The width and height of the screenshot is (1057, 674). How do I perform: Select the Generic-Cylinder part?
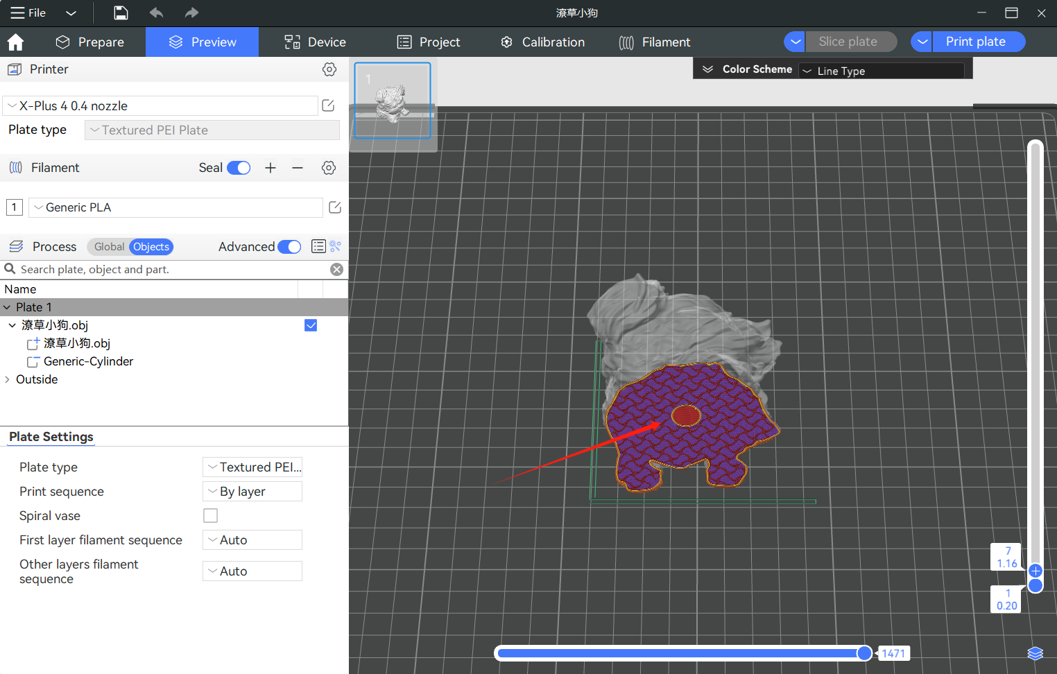[88, 361]
